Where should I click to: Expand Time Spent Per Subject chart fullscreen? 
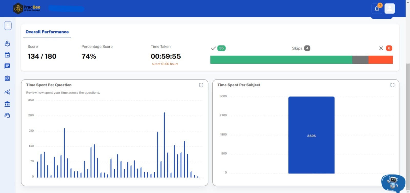click(x=392, y=85)
